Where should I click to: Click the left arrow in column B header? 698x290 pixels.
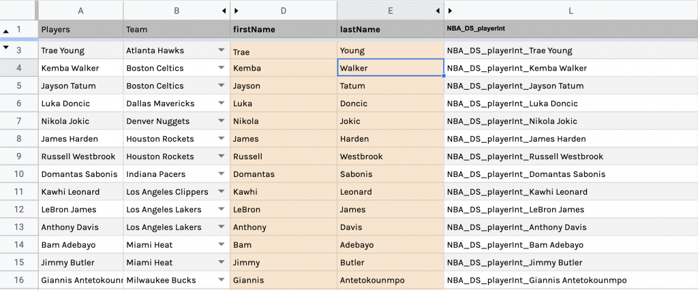click(x=224, y=11)
